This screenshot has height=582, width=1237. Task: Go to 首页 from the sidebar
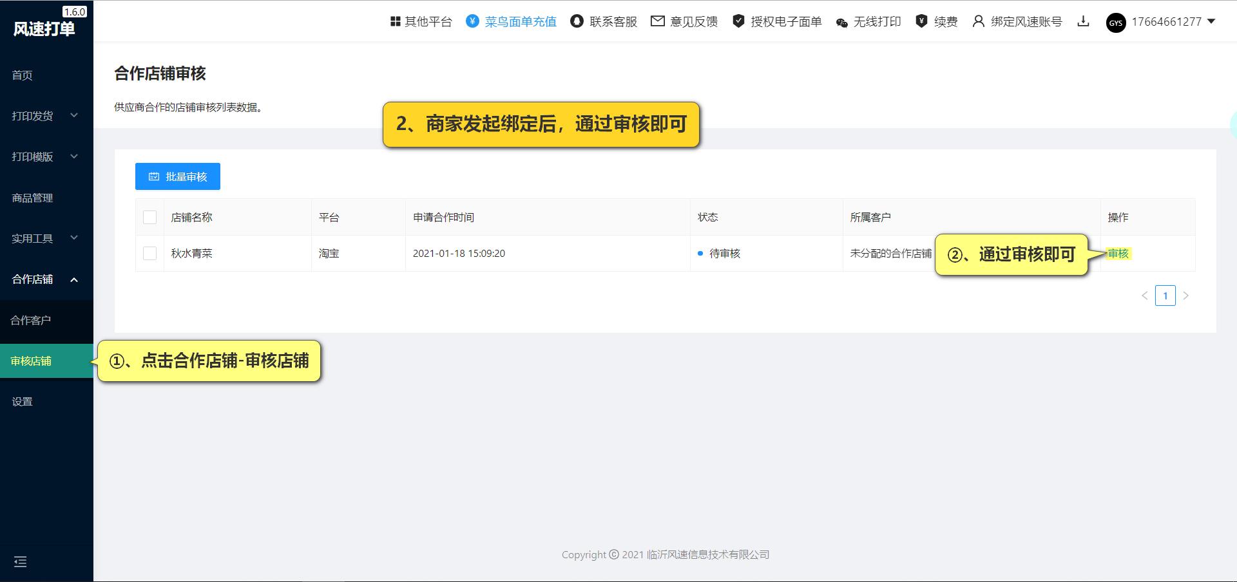22,75
